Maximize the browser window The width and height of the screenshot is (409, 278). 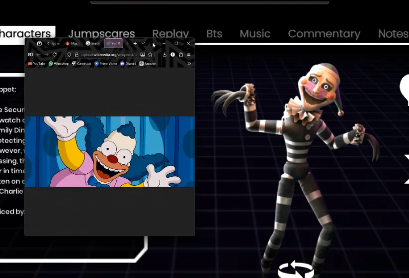click(176, 43)
